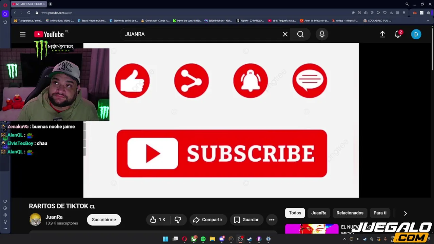Add page to bookmarks heart icon

(384, 13)
